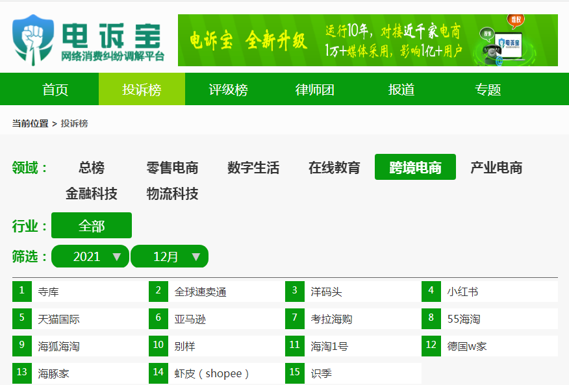569x385 pixels.
Task: Select the 总榜 domain filter
Action: (92, 168)
